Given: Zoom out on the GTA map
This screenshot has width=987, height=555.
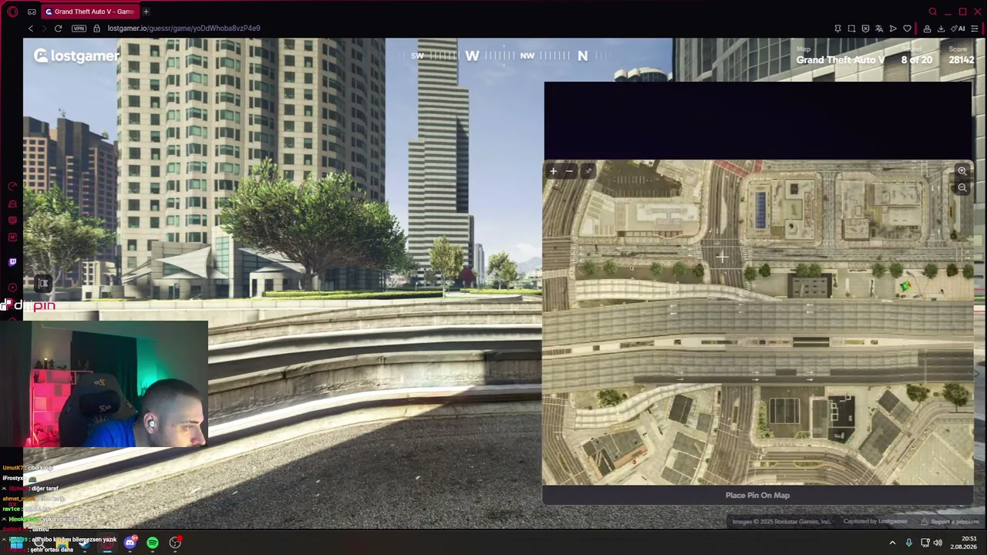Looking at the screenshot, I should point(962,188).
